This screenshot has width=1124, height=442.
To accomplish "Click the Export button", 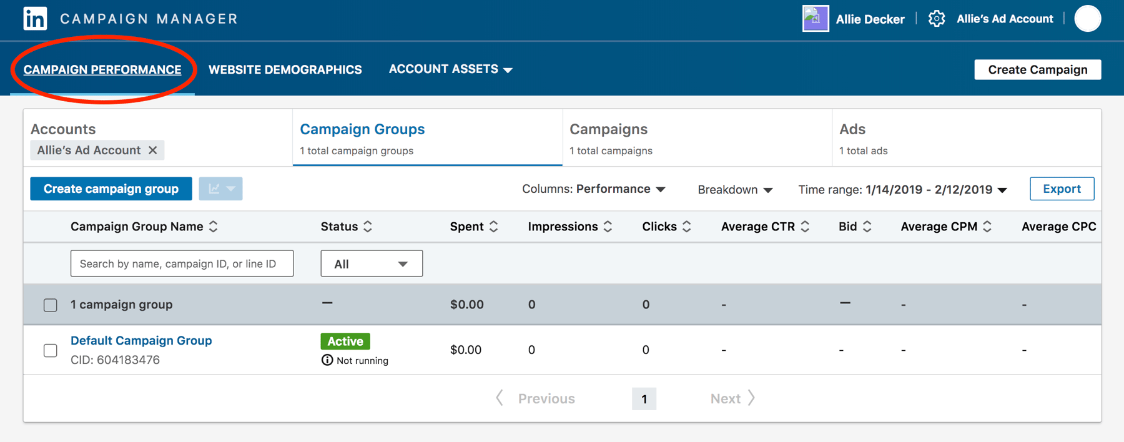I will tap(1062, 189).
